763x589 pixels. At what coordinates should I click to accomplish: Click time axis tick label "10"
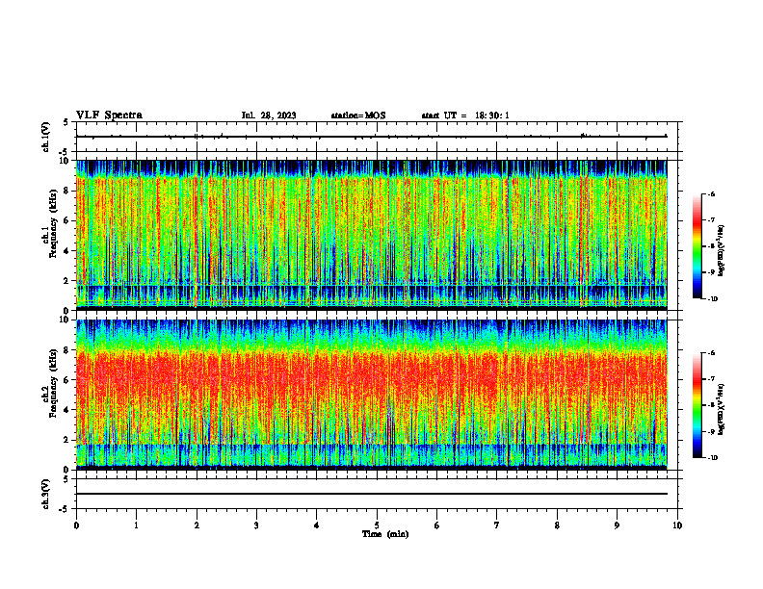677,525
